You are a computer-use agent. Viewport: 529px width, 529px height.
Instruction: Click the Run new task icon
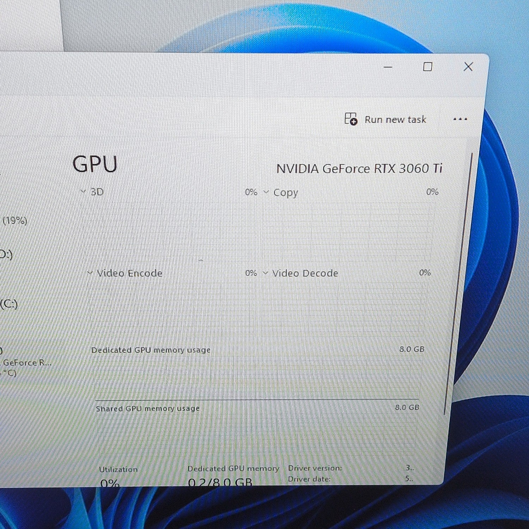click(x=351, y=119)
